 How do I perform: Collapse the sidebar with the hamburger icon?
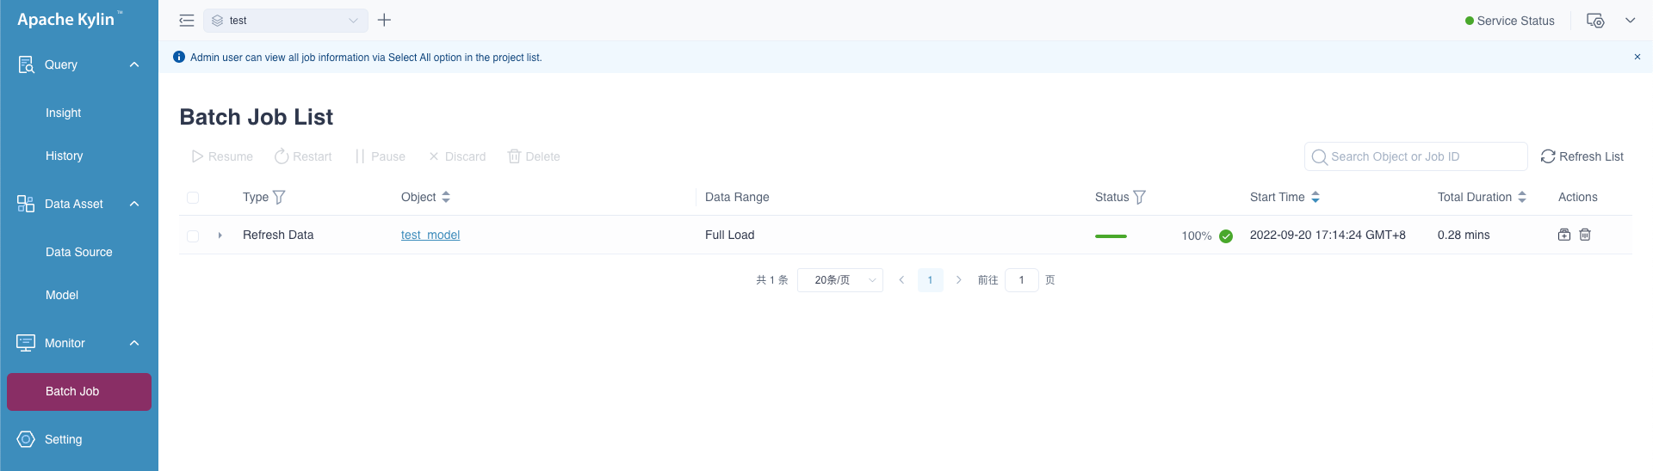(x=186, y=21)
